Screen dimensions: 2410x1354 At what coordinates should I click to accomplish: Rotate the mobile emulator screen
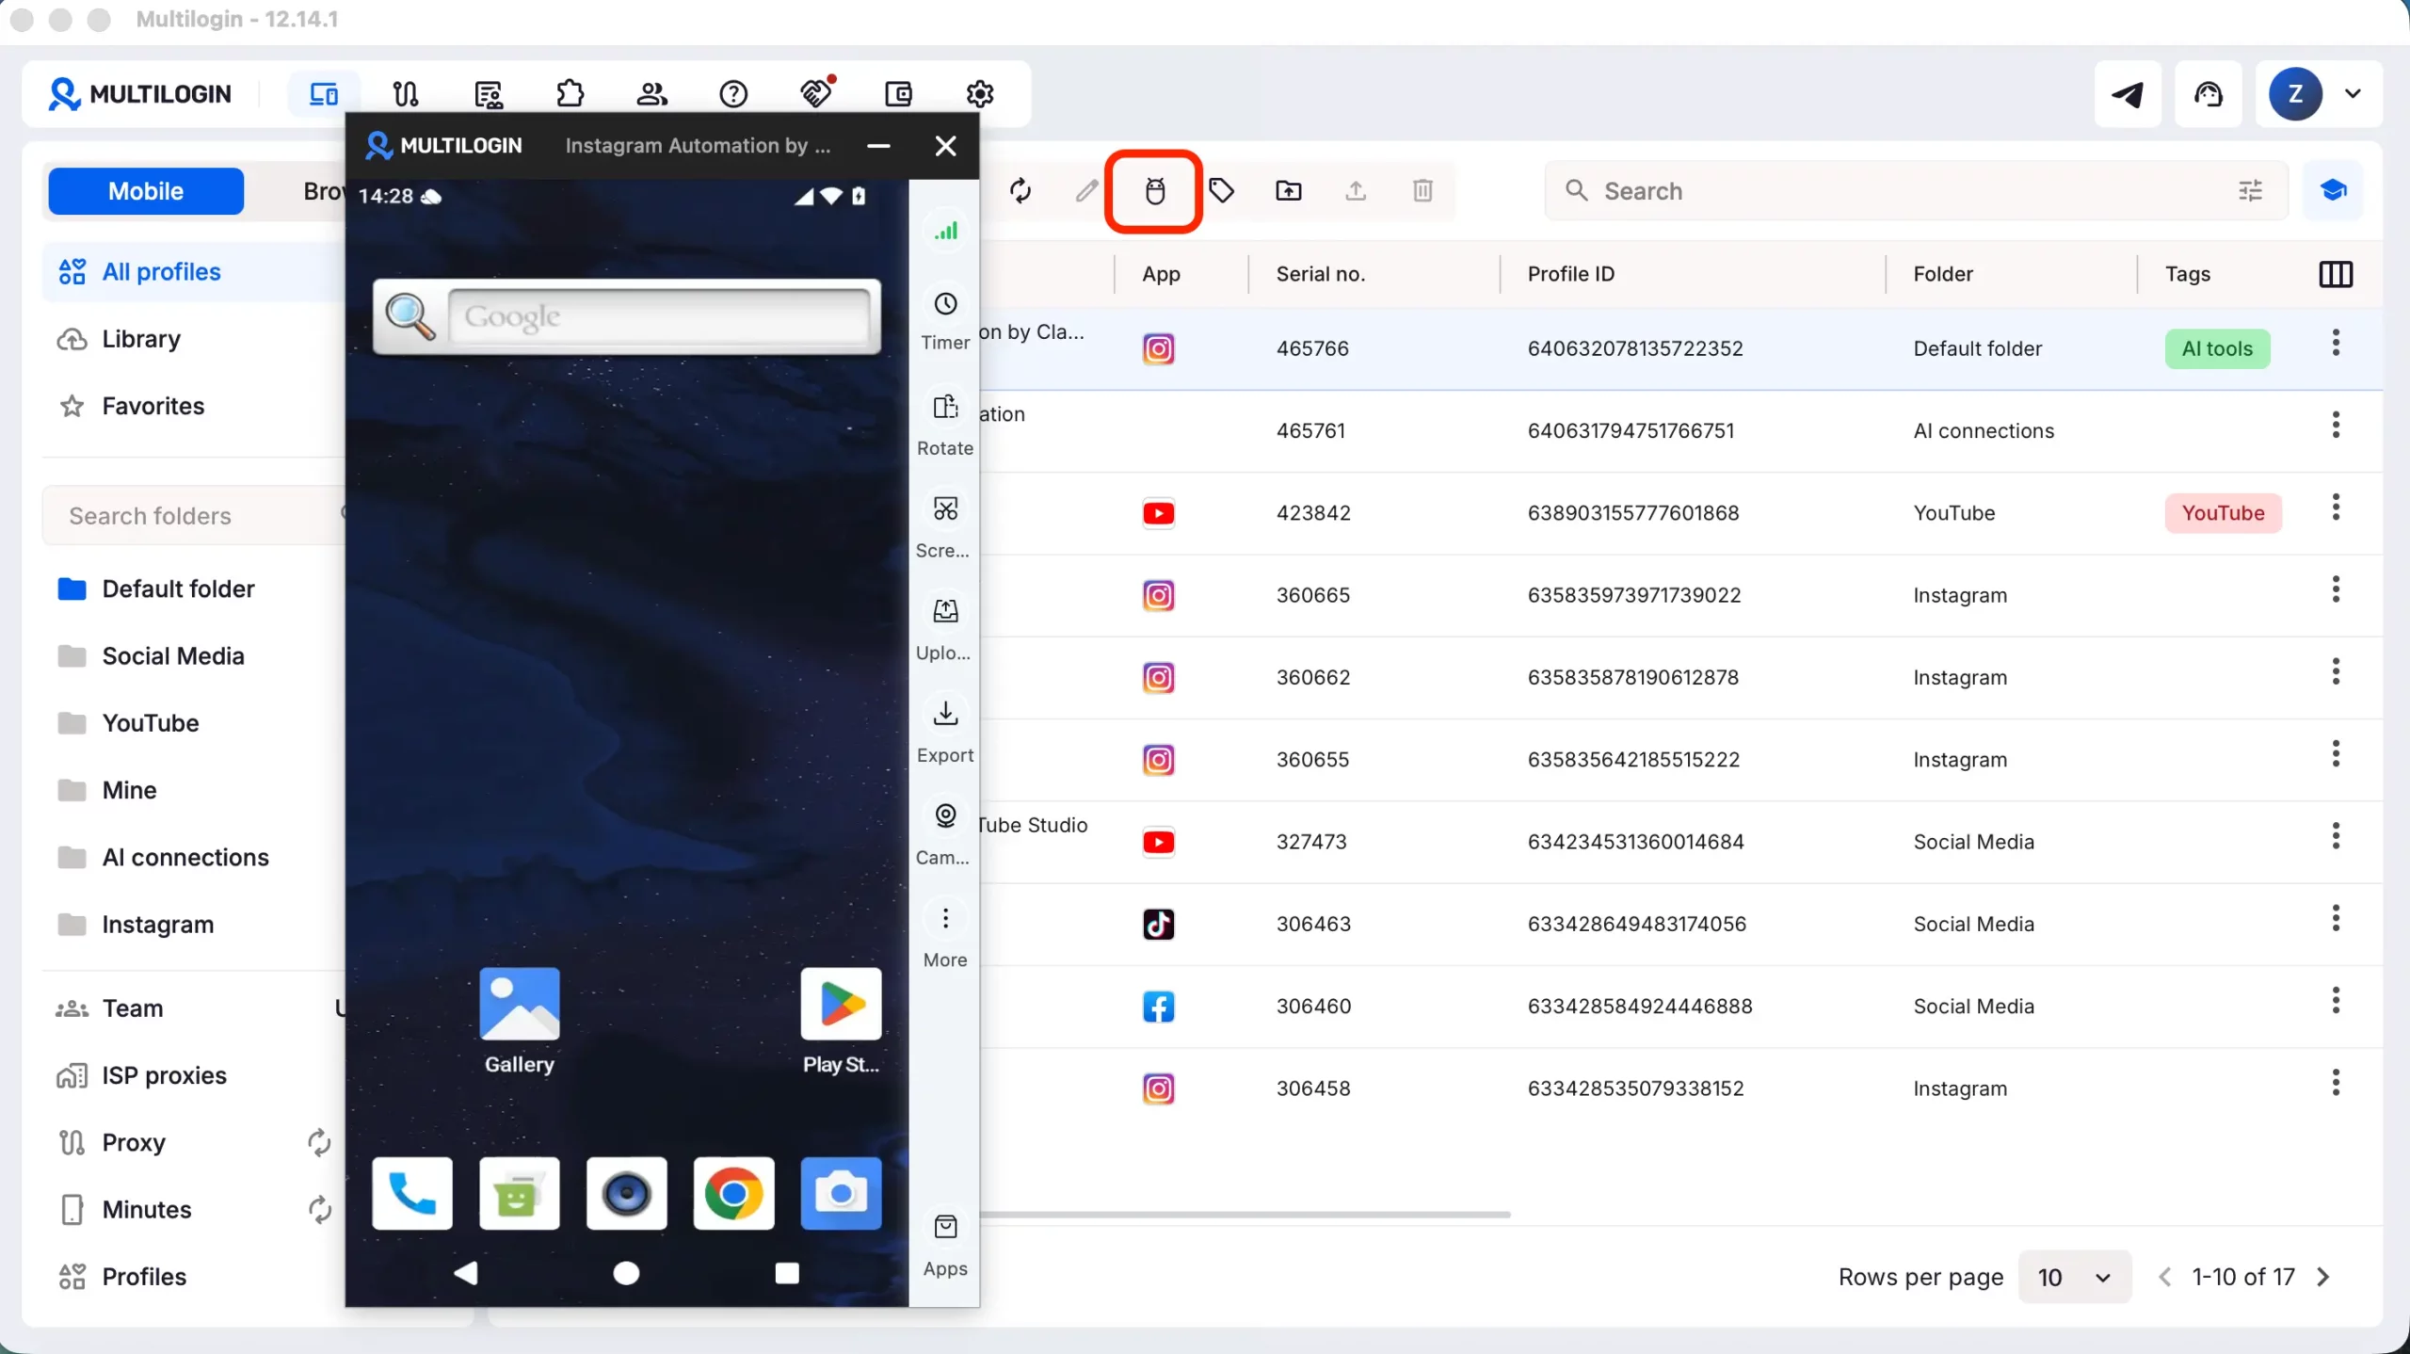[945, 425]
